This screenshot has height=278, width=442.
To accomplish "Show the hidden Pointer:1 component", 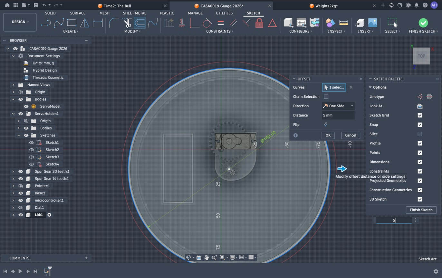I will point(21,186).
